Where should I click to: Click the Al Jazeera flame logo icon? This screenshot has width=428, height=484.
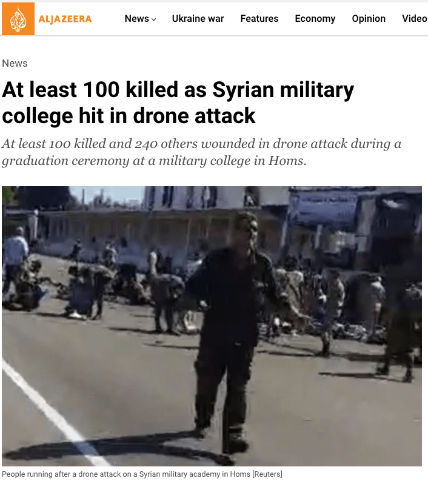click(18, 19)
